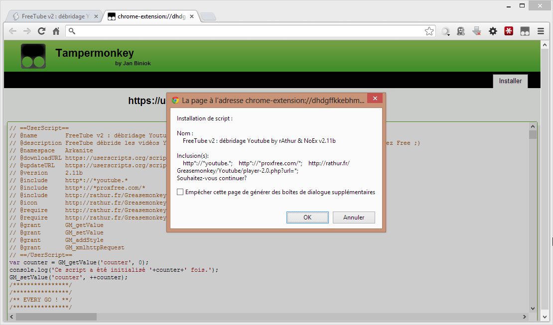Click horizontal scrollbar right arrow
Screen dimensions: 553x325
point(525,317)
